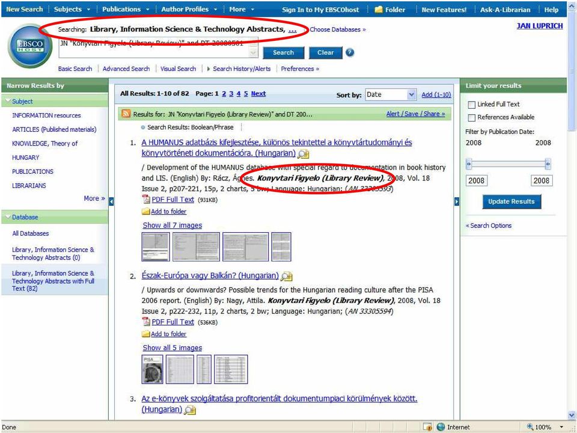The width and height of the screenshot is (577, 433).
Task: Go to results page 2
Action: 224,94
